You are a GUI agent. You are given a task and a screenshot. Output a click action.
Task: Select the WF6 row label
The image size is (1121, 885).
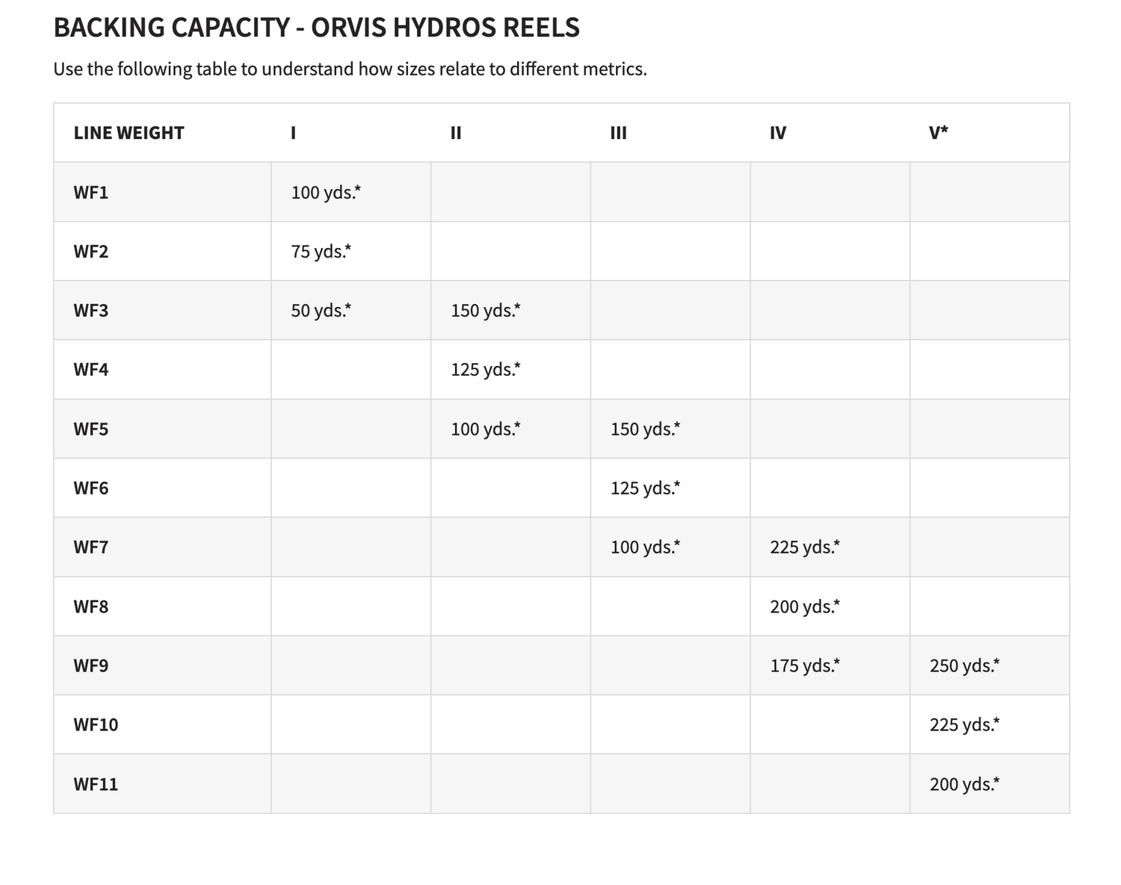(x=91, y=488)
